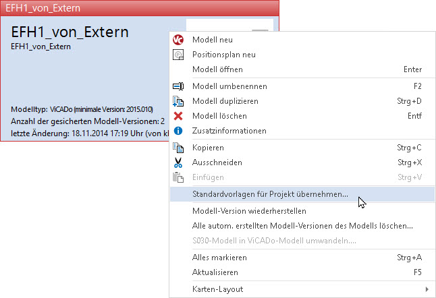Choose Modell umbenennen entry

(302, 86)
